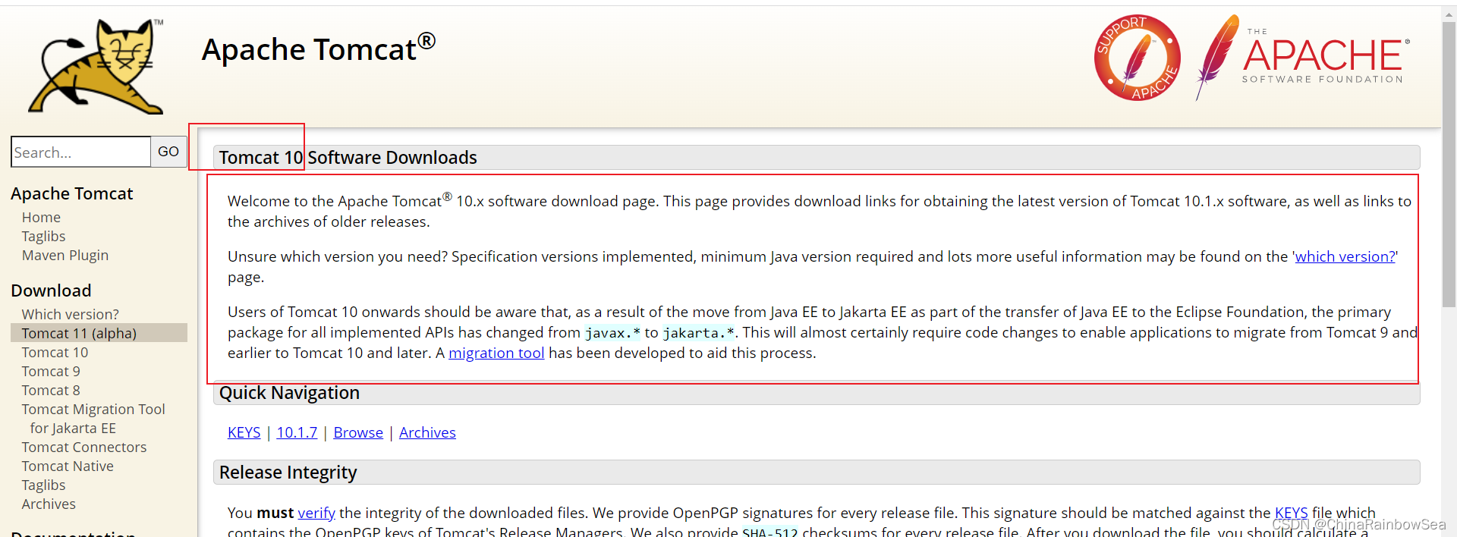
Task: Follow the 'which version?' link in paragraph
Action: click(x=1345, y=256)
